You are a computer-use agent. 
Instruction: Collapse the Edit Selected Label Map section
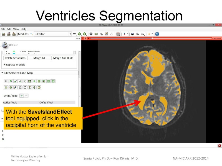(x=3, y=73)
